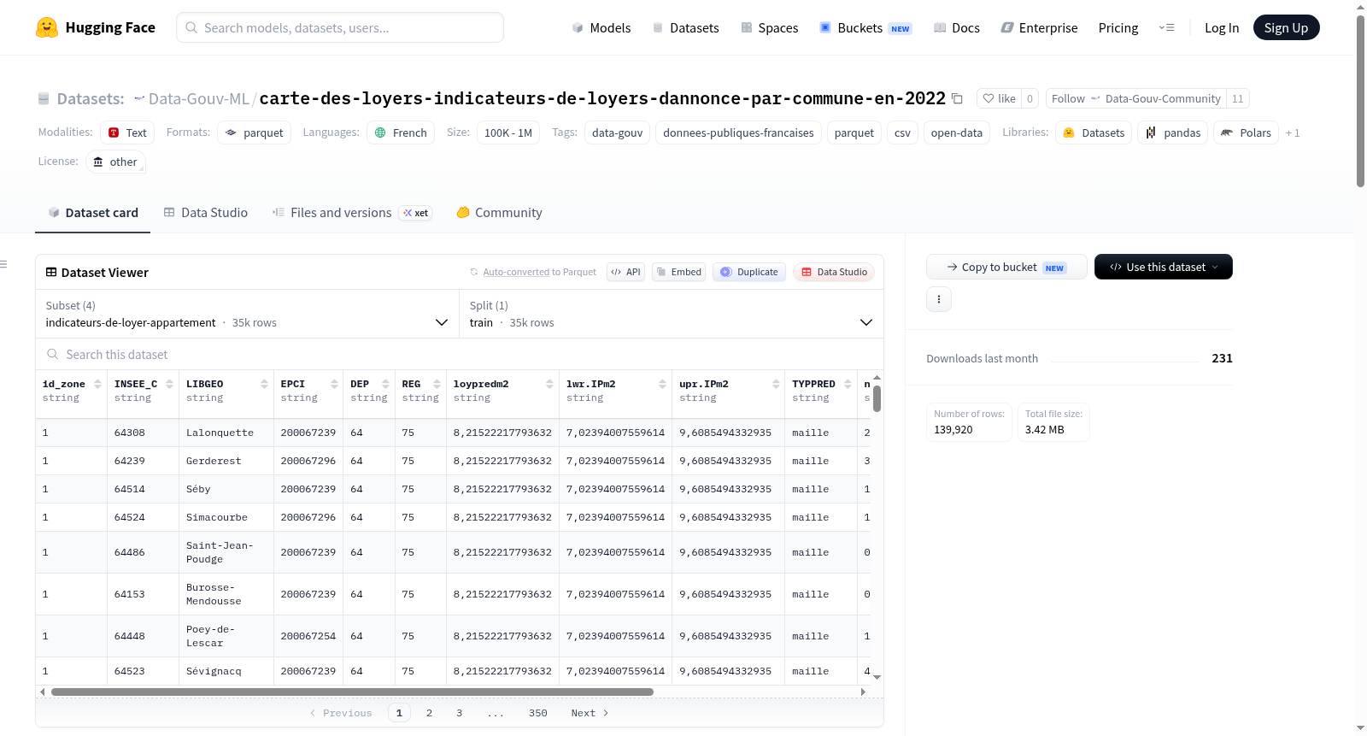Go to Datasets in top navigation
Image resolution: width=1367 pixels, height=736 pixels.
[685, 27]
